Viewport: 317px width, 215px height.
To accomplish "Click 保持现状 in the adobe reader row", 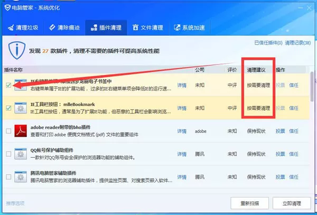I will pyautogui.click(x=256, y=131).
